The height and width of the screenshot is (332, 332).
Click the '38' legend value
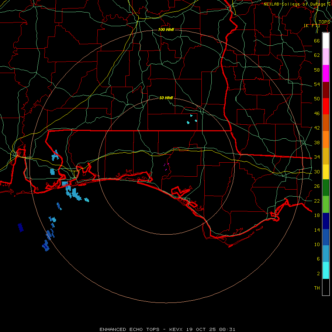(x=317, y=142)
